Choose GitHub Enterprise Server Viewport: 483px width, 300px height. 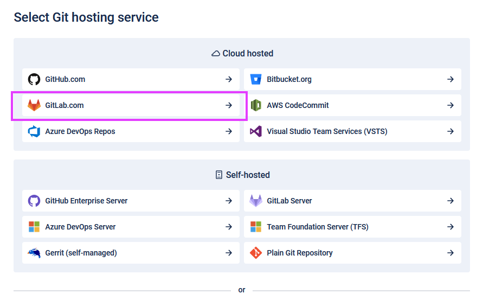tap(131, 201)
